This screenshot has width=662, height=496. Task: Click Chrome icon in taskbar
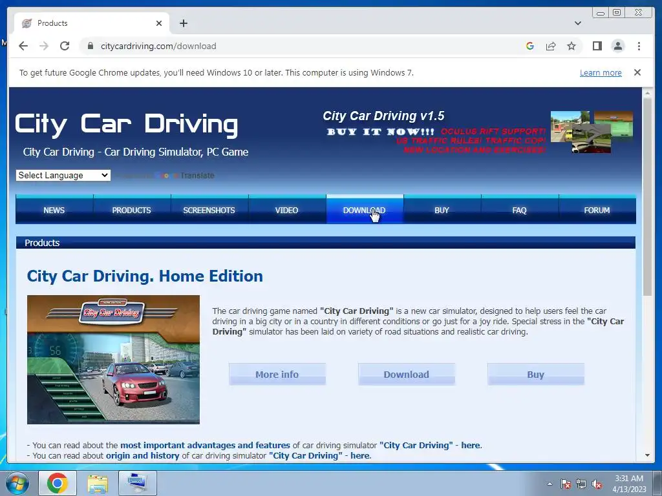point(58,483)
